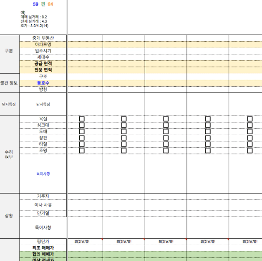Select the 상황 section header cell
The image size is (262, 261).
point(9,216)
